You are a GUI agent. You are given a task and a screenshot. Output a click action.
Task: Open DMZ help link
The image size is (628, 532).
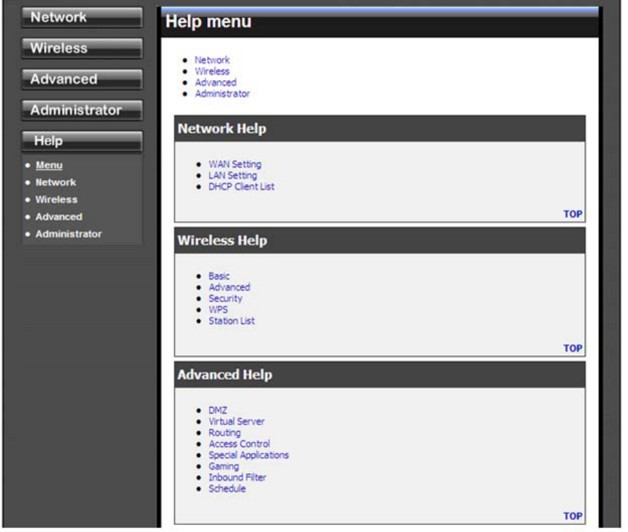pyautogui.click(x=218, y=410)
